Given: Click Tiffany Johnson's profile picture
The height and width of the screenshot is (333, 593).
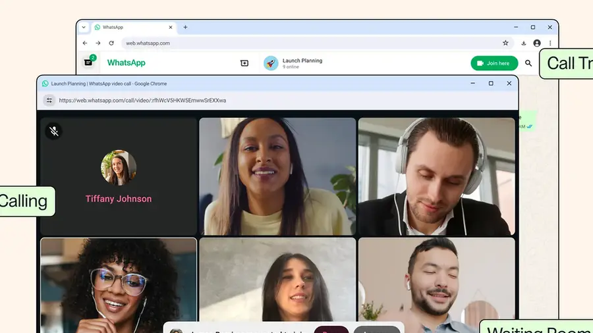Looking at the screenshot, I should coord(119,168).
